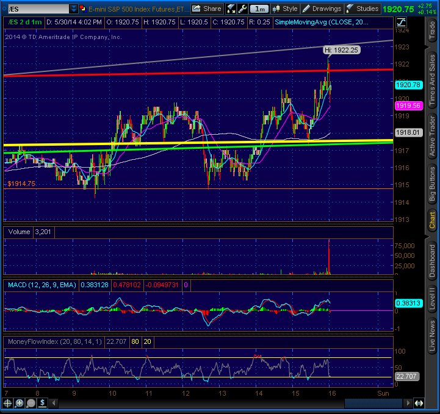The height and width of the screenshot is (414, 440).
Task: Click the MoneyFlowIndex study label
Action: tap(55, 341)
